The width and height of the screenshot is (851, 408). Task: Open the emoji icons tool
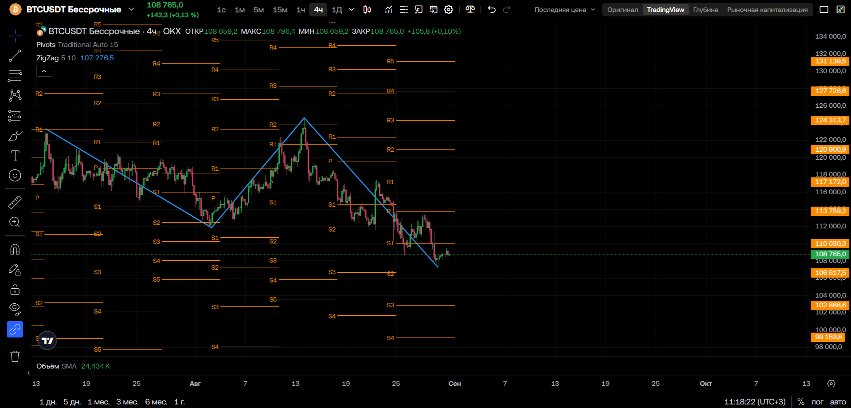click(x=15, y=176)
